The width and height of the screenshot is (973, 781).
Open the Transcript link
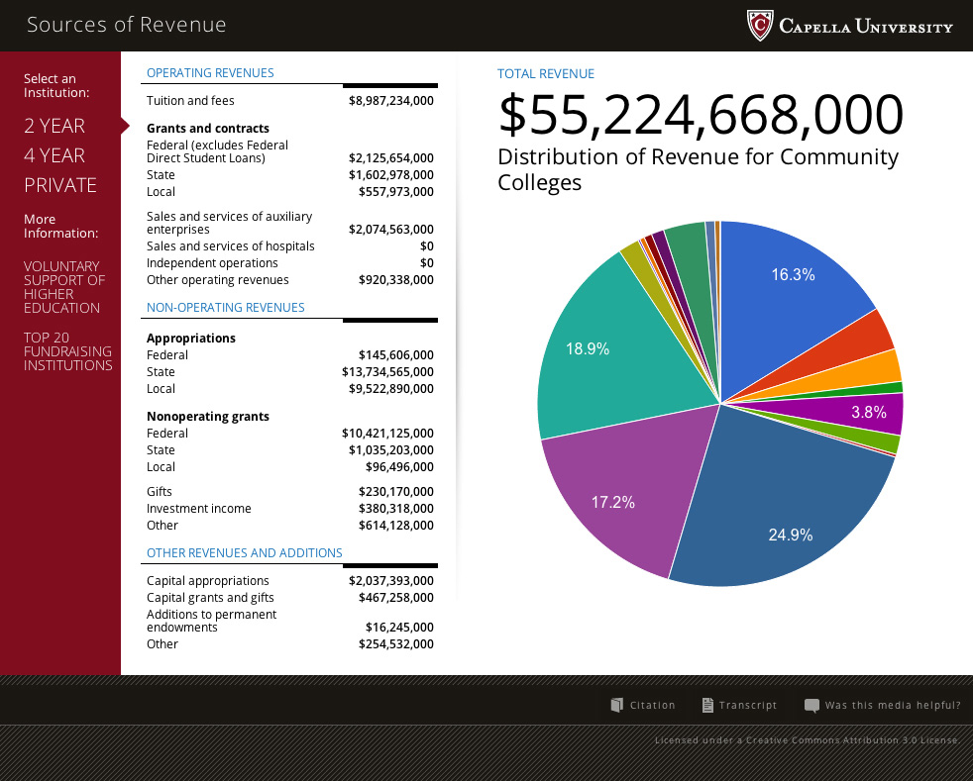(748, 706)
